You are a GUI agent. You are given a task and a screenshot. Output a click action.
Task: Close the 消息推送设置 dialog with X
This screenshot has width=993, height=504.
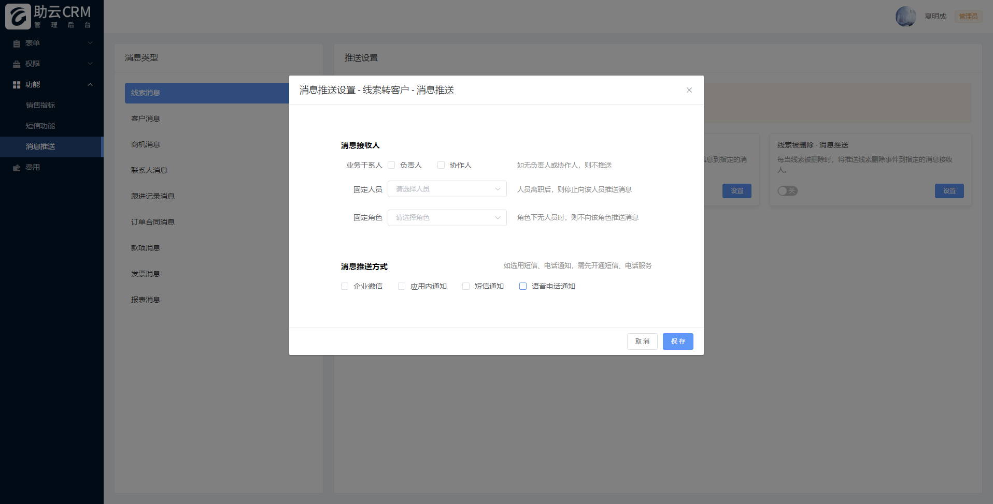689,90
